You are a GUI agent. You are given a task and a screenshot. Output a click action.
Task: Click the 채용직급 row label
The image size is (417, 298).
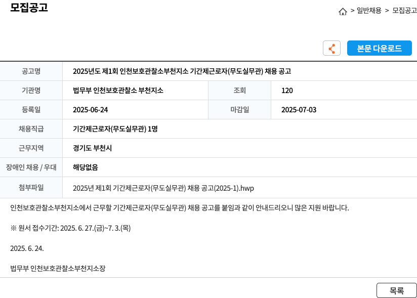[x=31, y=129]
